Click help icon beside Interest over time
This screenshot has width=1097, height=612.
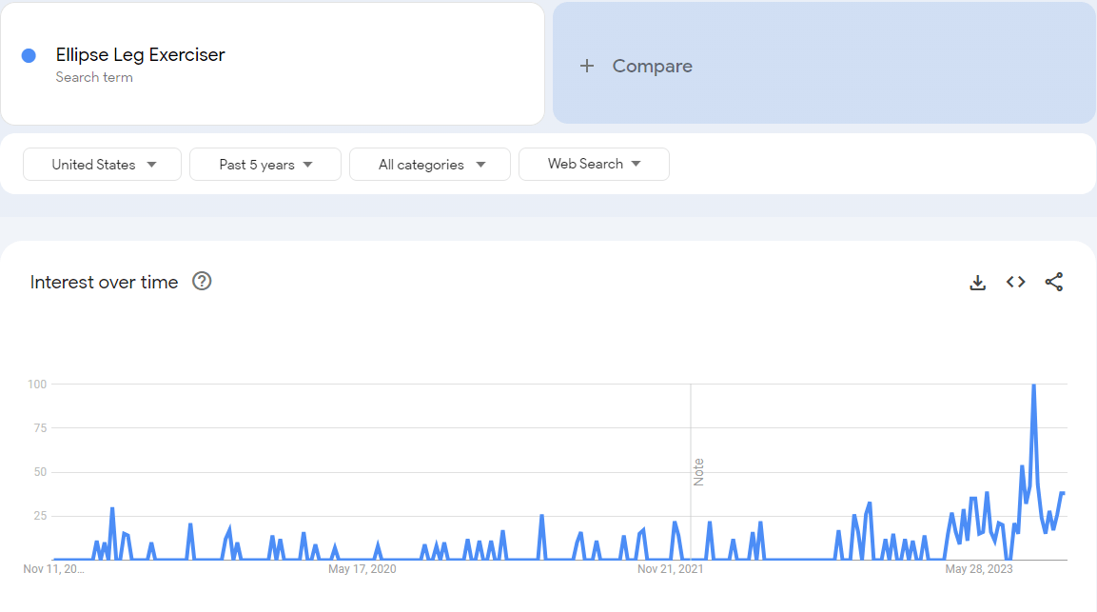pyautogui.click(x=202, y=282)
